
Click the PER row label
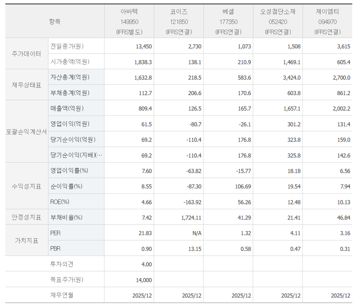(x=55, y=233)
